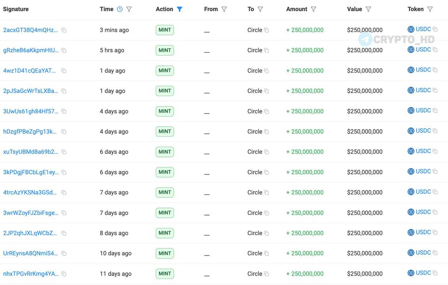448x285 pixels.
Task: Click the MINT badge in 10 days ago row
Action: coord(165,254)
